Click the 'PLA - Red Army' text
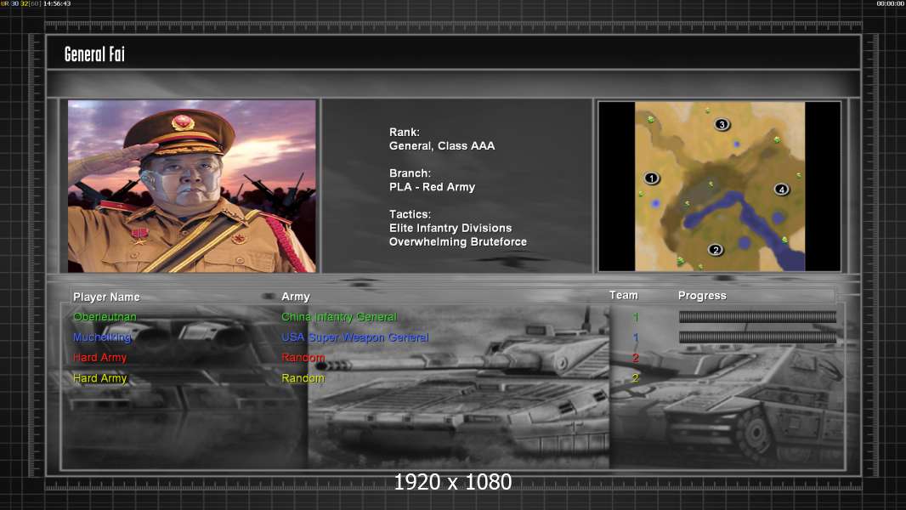This screenshot has height=510, width=906. [433, 187]
